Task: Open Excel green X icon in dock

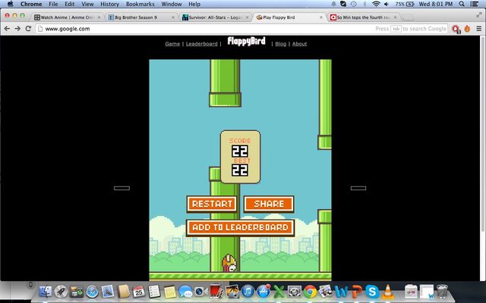Action: pos(279,291)
